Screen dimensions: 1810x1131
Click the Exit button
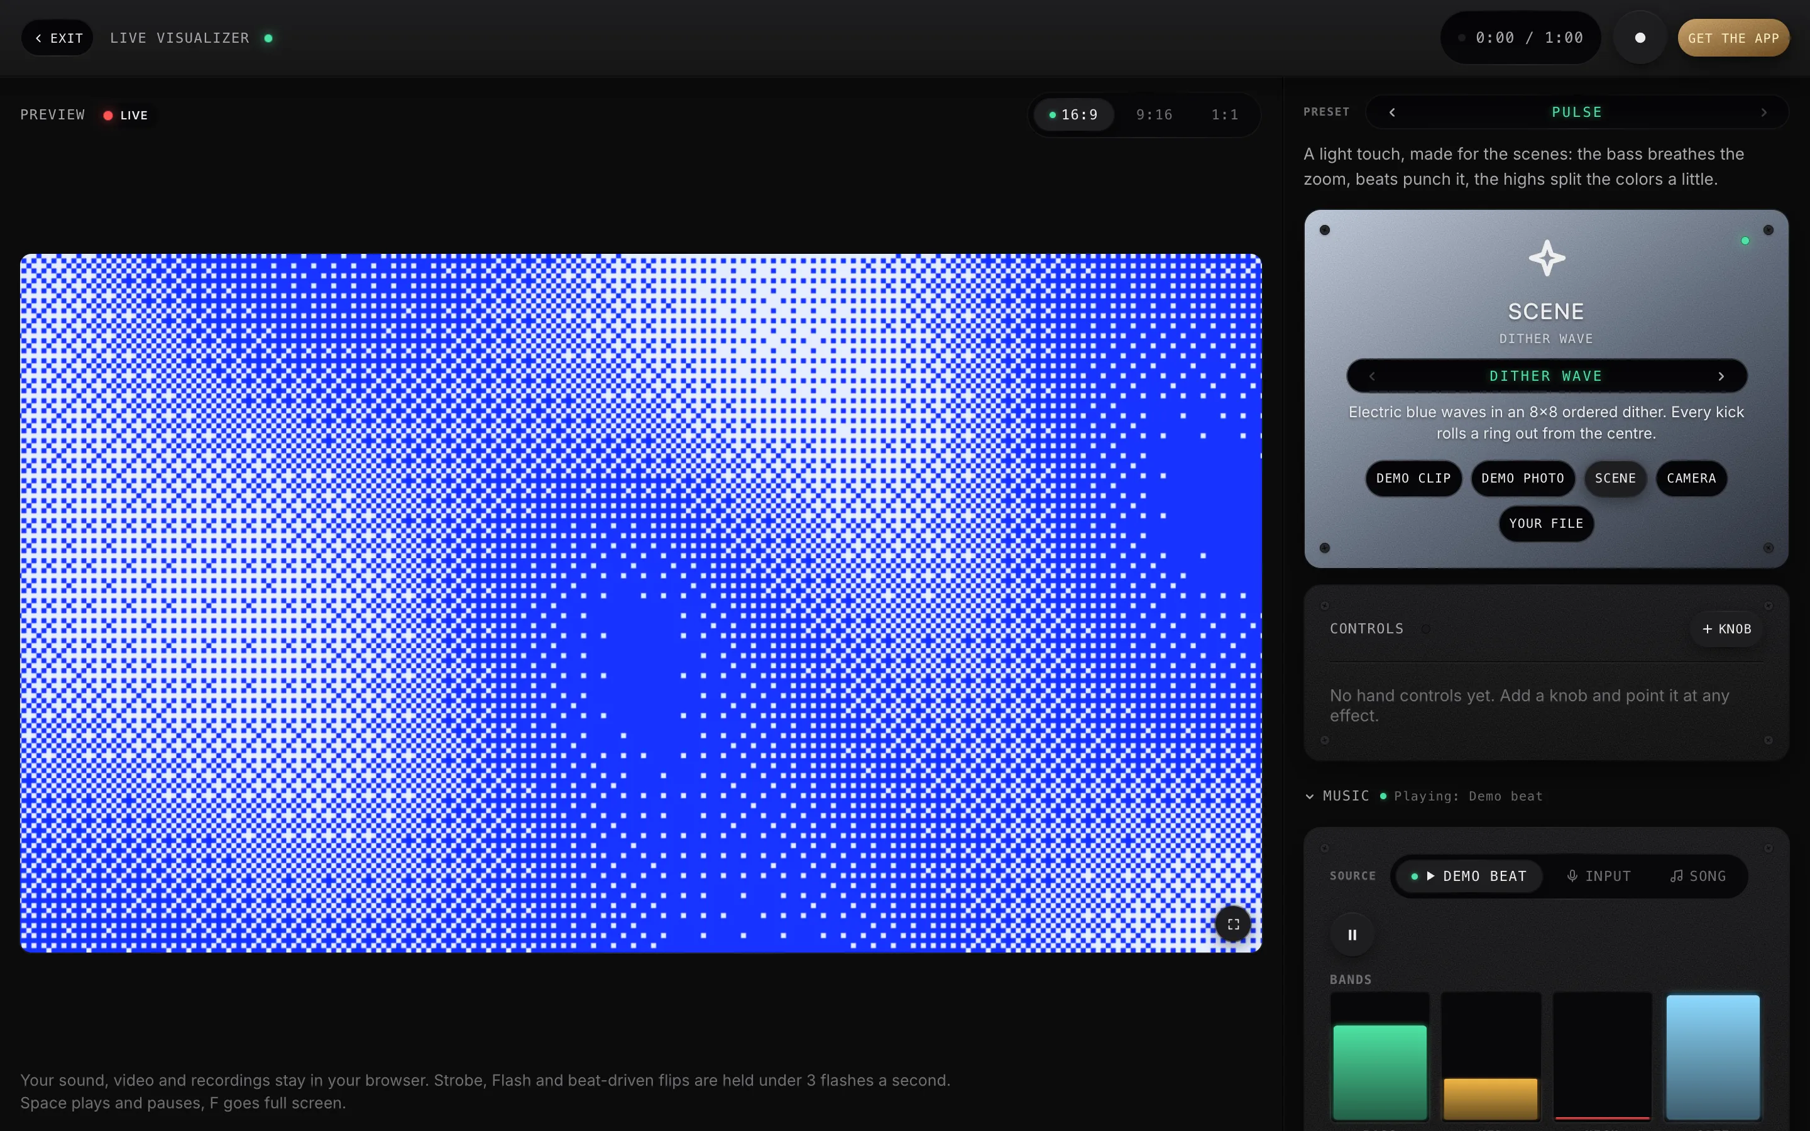coord(58,38)
